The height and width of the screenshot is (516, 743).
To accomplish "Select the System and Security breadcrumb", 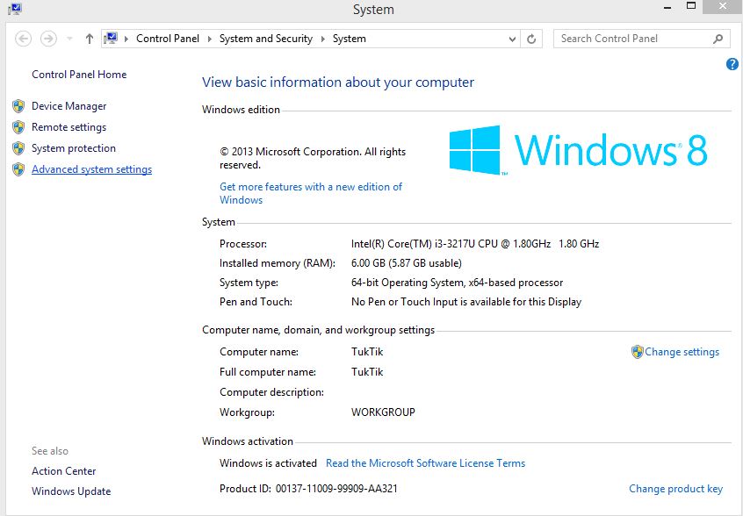I will pyautogui.click(x=266, y=39).
